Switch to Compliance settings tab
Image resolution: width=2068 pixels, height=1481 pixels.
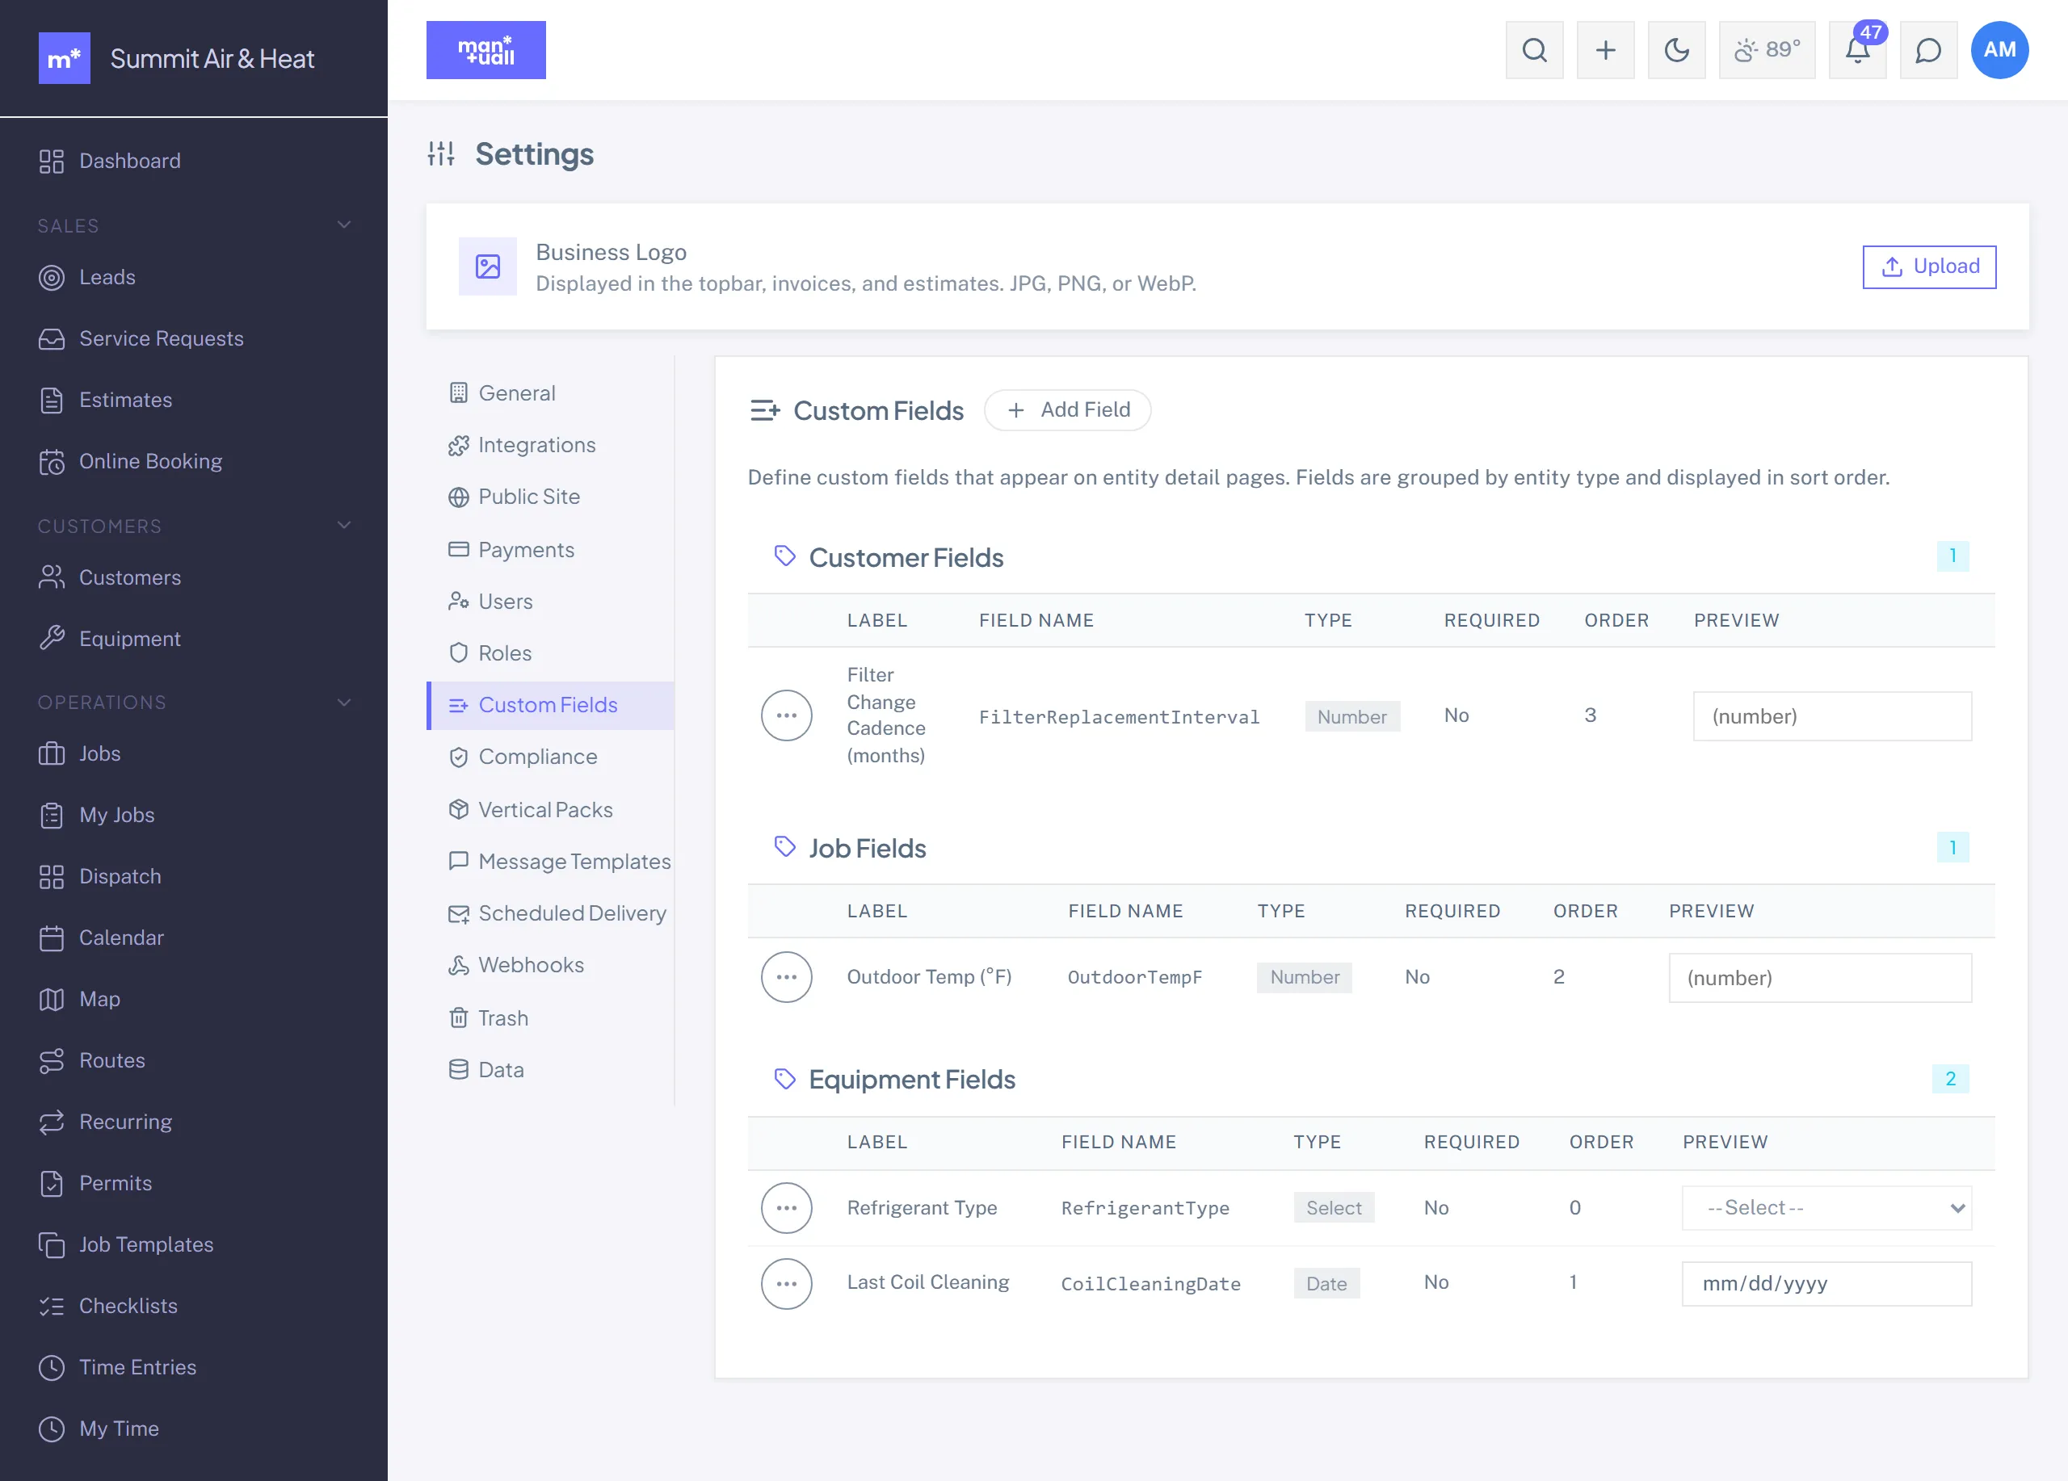point(551,757)
